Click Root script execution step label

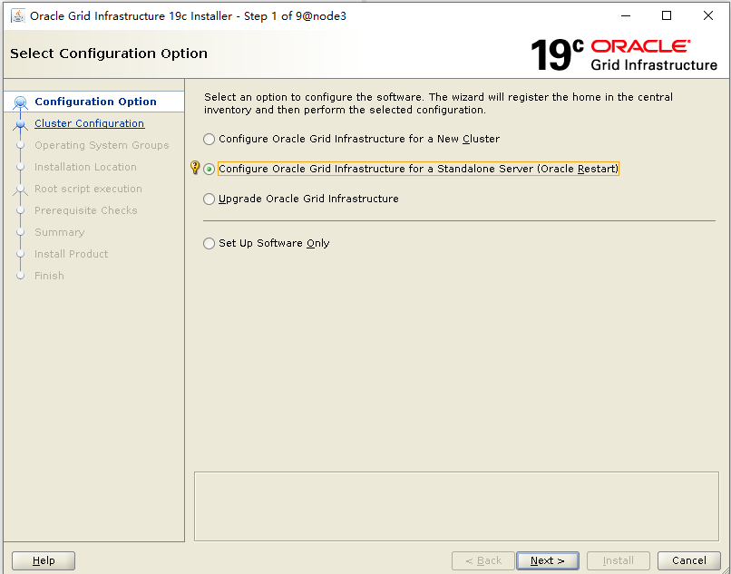pos(88,189)
